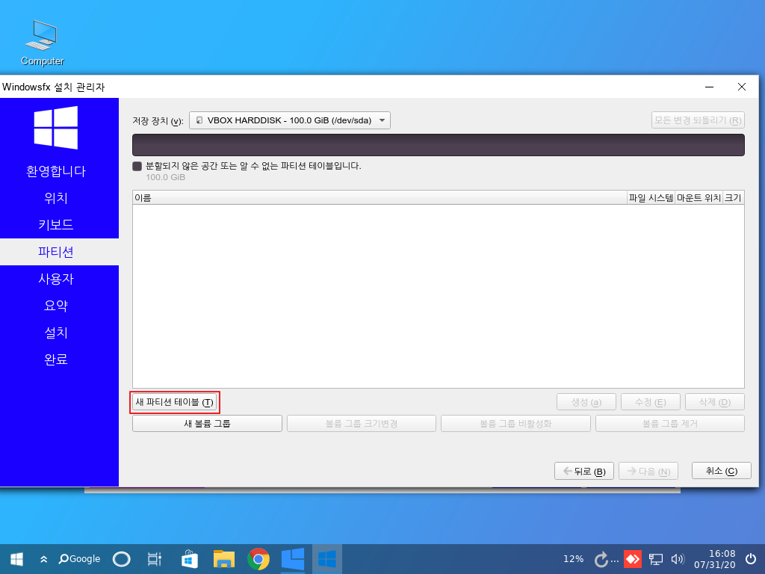Screen dimensions: 765x574
Task: Open the Start menu on taskbar
Action: (16, 559)
